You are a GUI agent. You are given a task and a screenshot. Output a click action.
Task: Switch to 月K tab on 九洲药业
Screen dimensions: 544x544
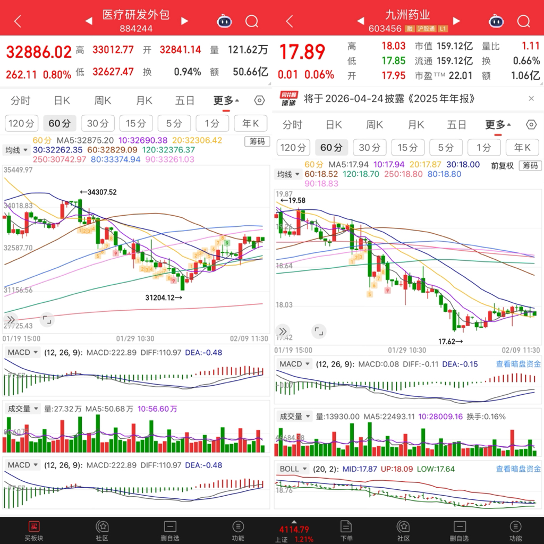tap(416, 124)
